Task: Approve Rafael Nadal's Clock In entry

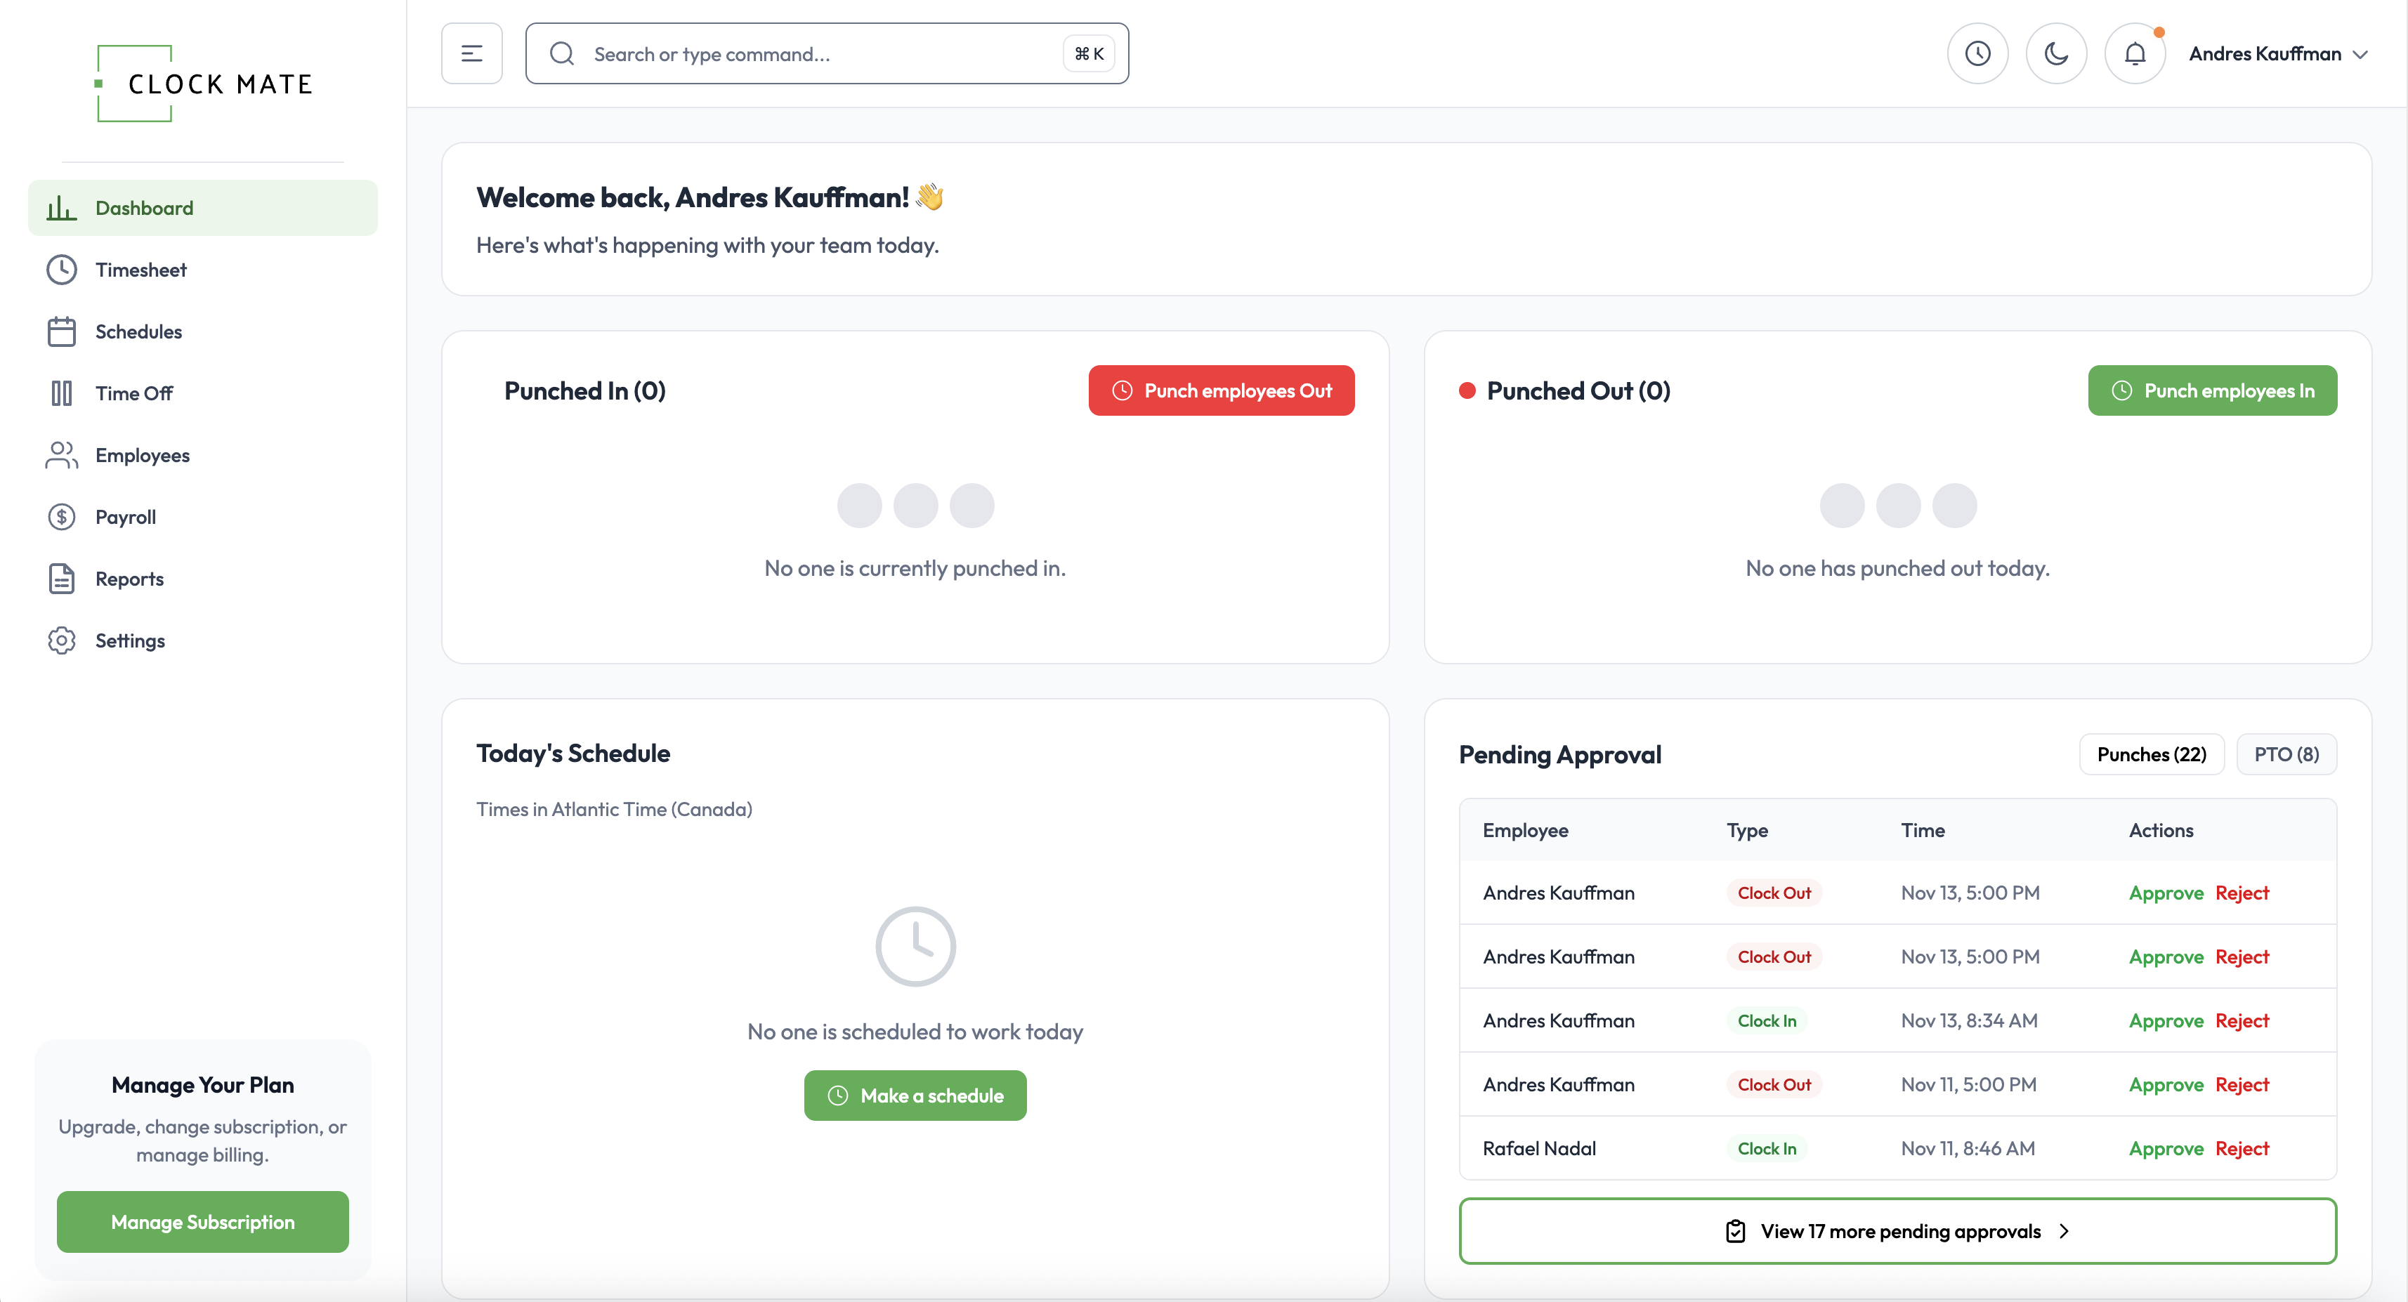Action: 2165,1148
